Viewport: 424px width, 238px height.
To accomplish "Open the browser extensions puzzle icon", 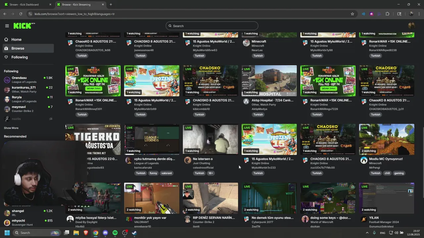I will 388,14.
